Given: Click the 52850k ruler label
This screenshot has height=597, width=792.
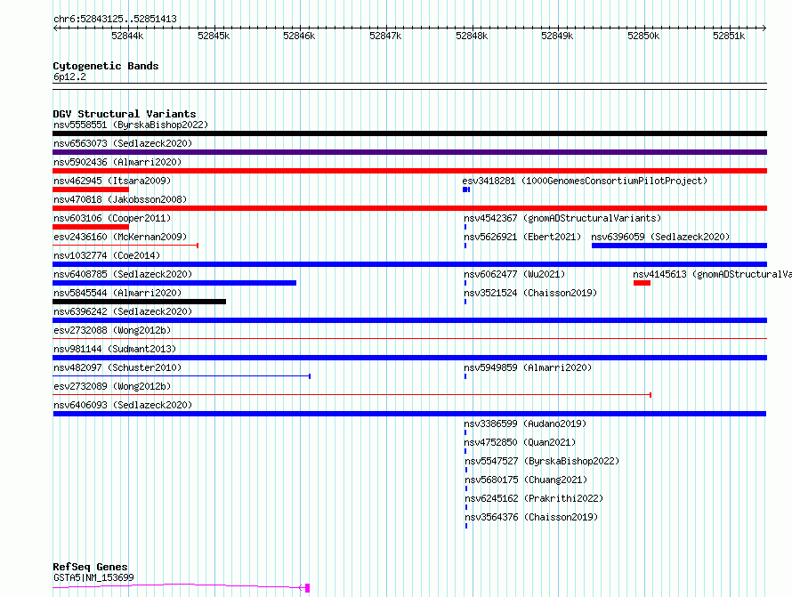Looking at the screenshot, I should point(643,36).
